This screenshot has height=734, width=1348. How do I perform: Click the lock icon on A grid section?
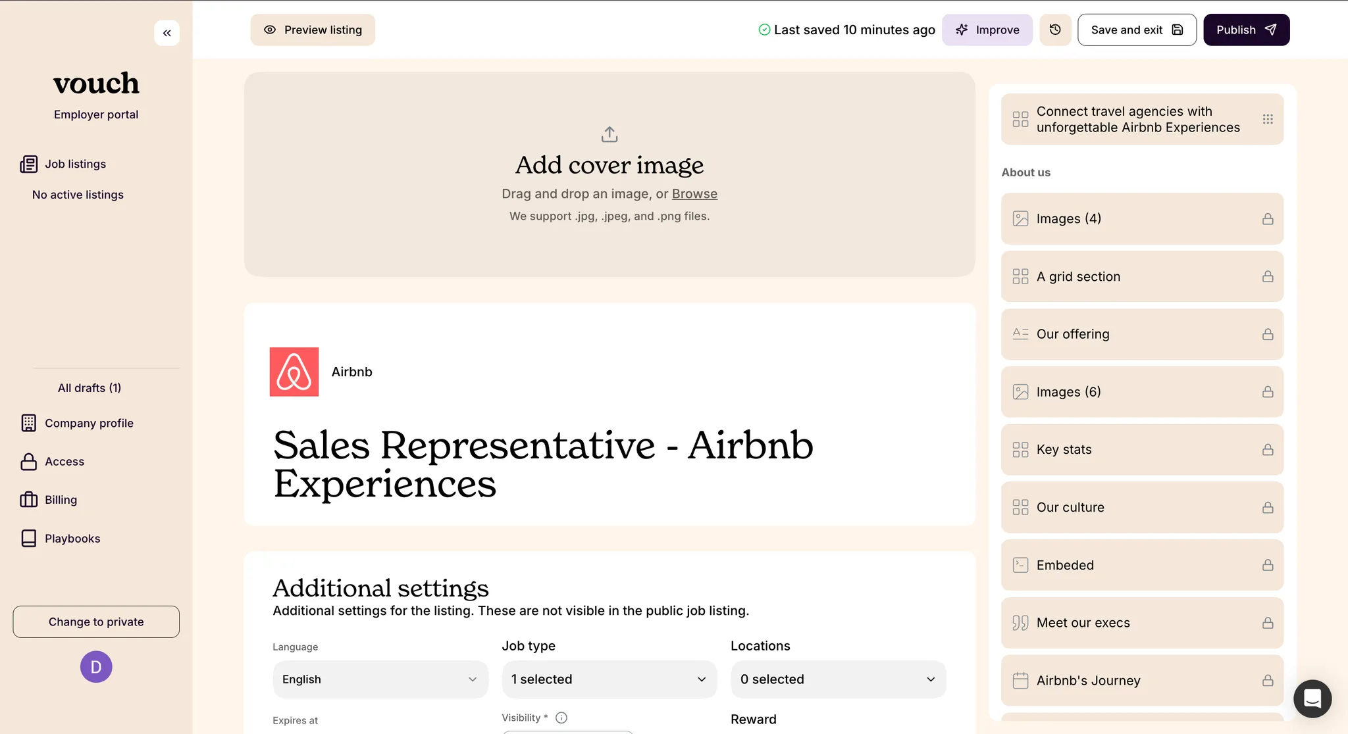point(1268,277)
